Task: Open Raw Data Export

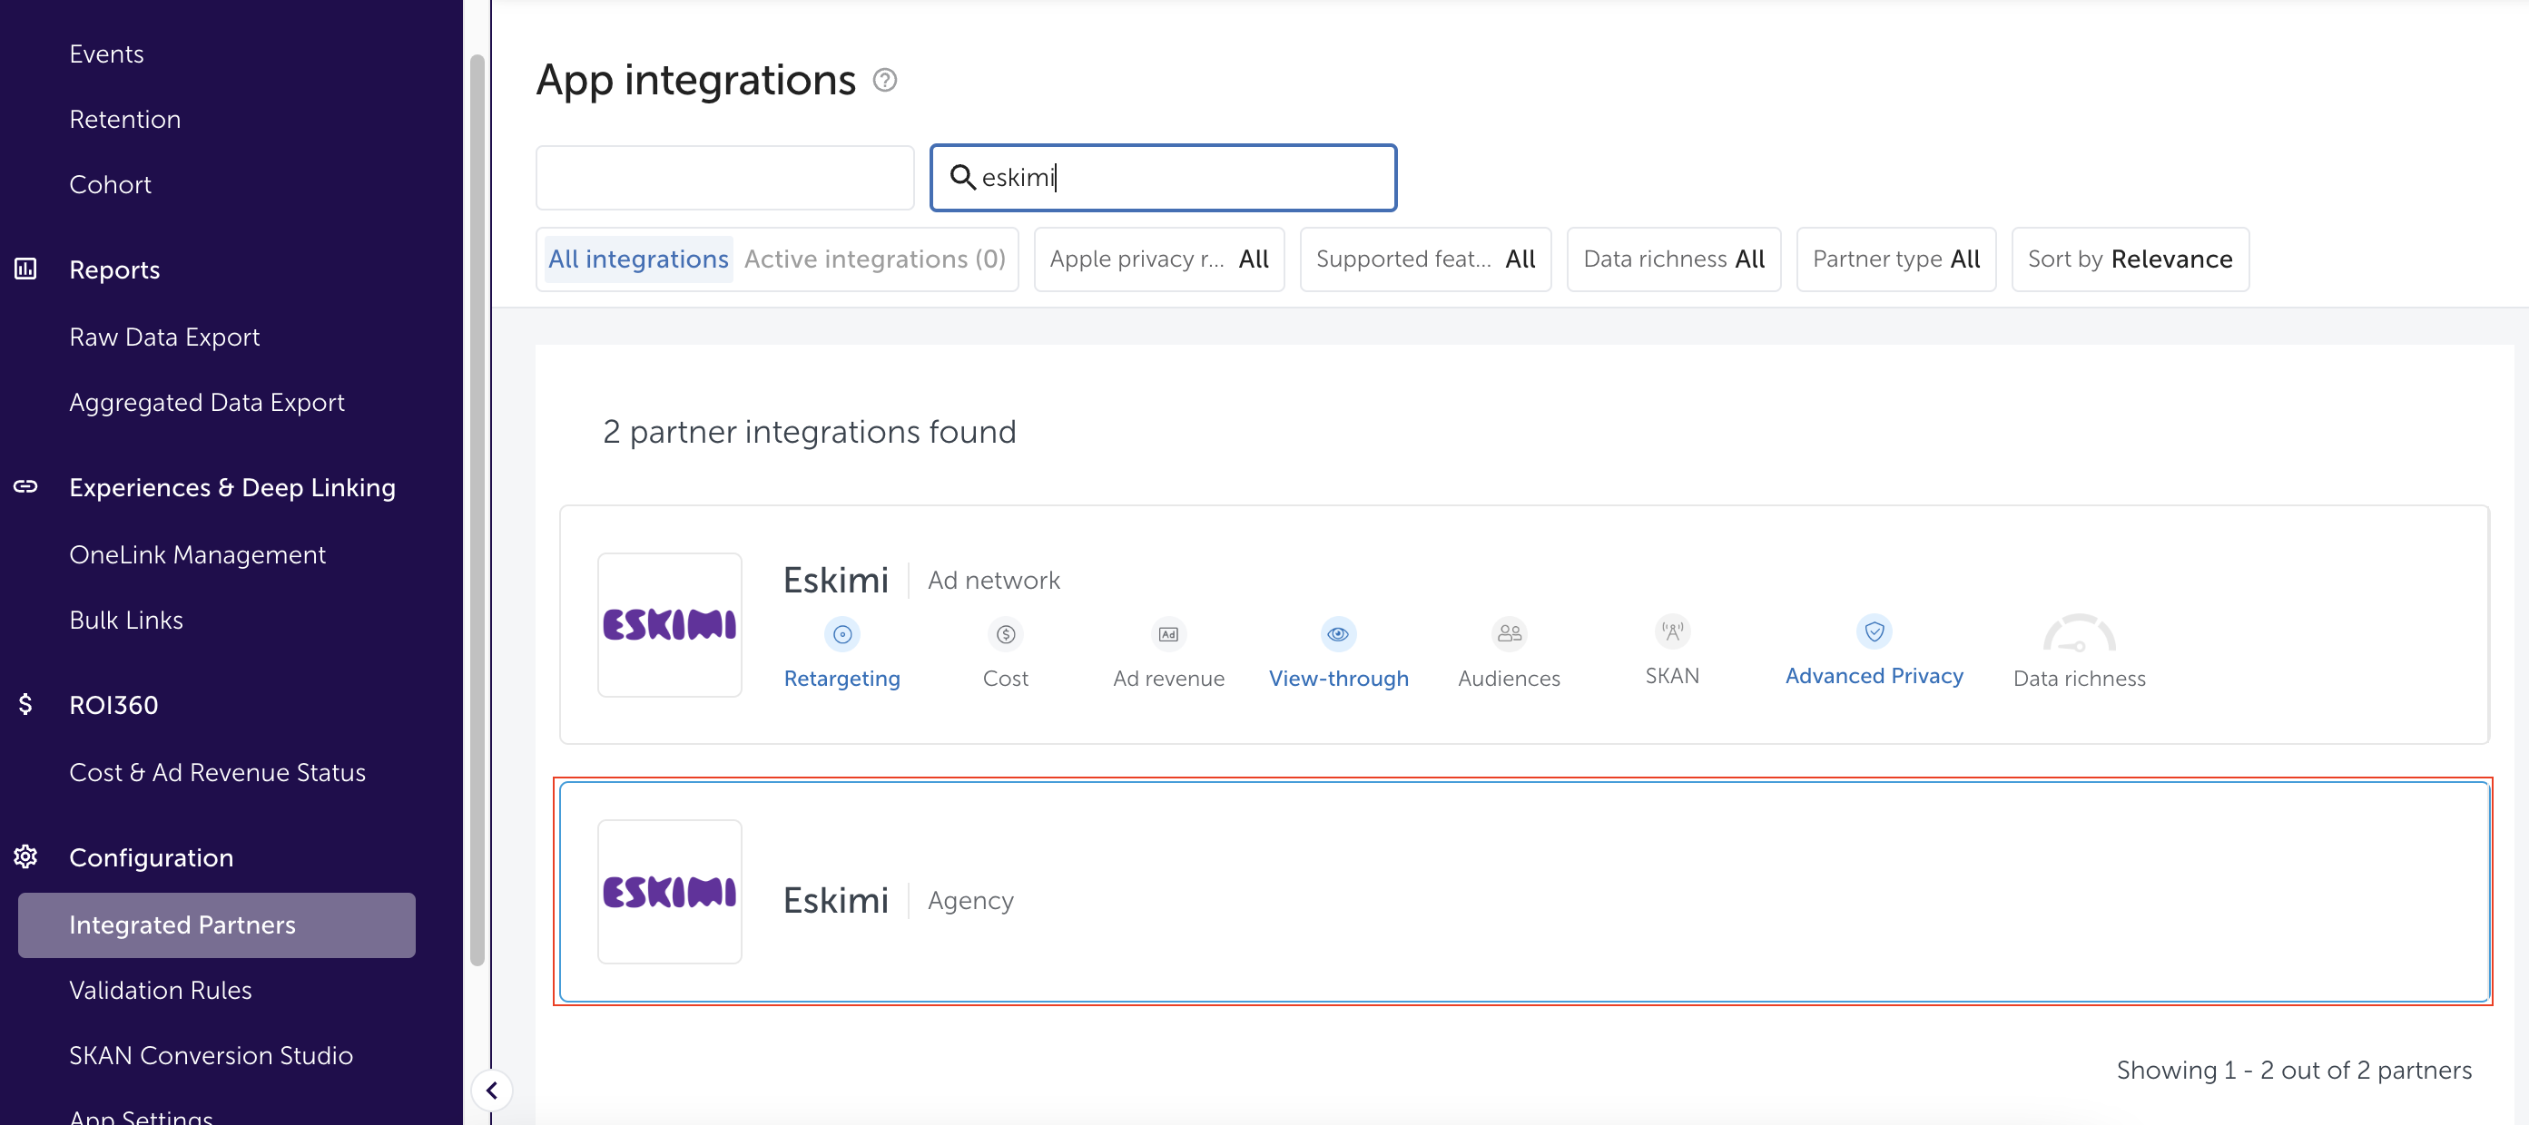Action: point(164,337)
